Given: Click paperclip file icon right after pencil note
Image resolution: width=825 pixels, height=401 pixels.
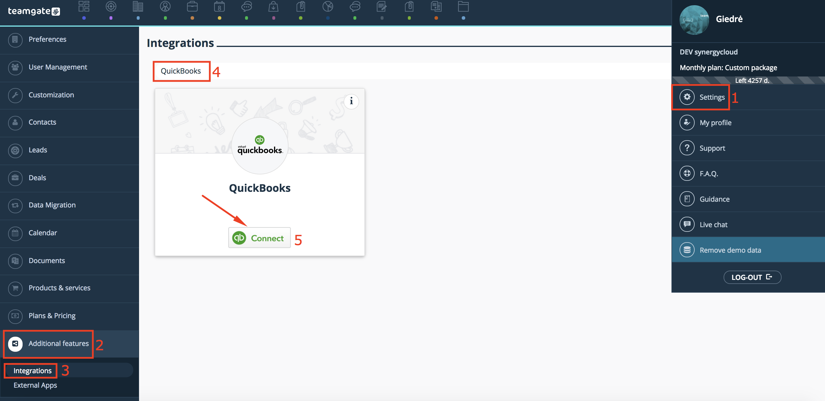Looking at the screenshot, I should click(409, 6).
